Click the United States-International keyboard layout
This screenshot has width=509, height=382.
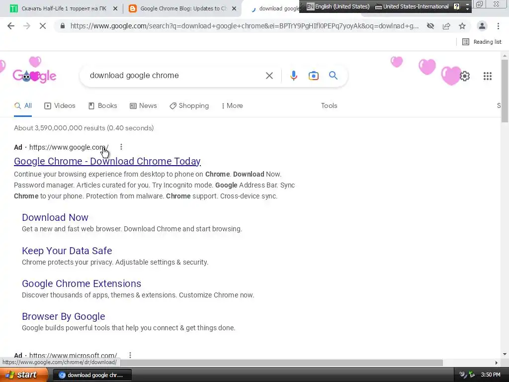coord(412,6)
